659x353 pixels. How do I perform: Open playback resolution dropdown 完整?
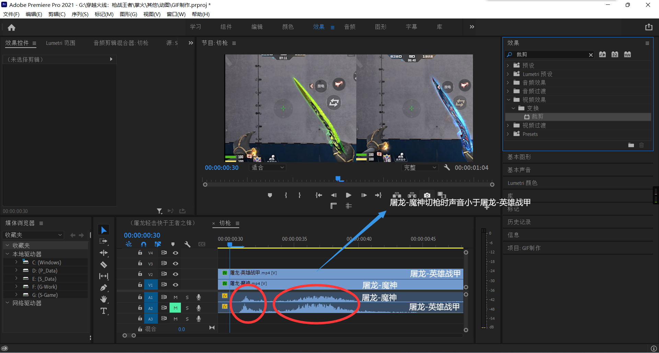[x=420, y=167]
